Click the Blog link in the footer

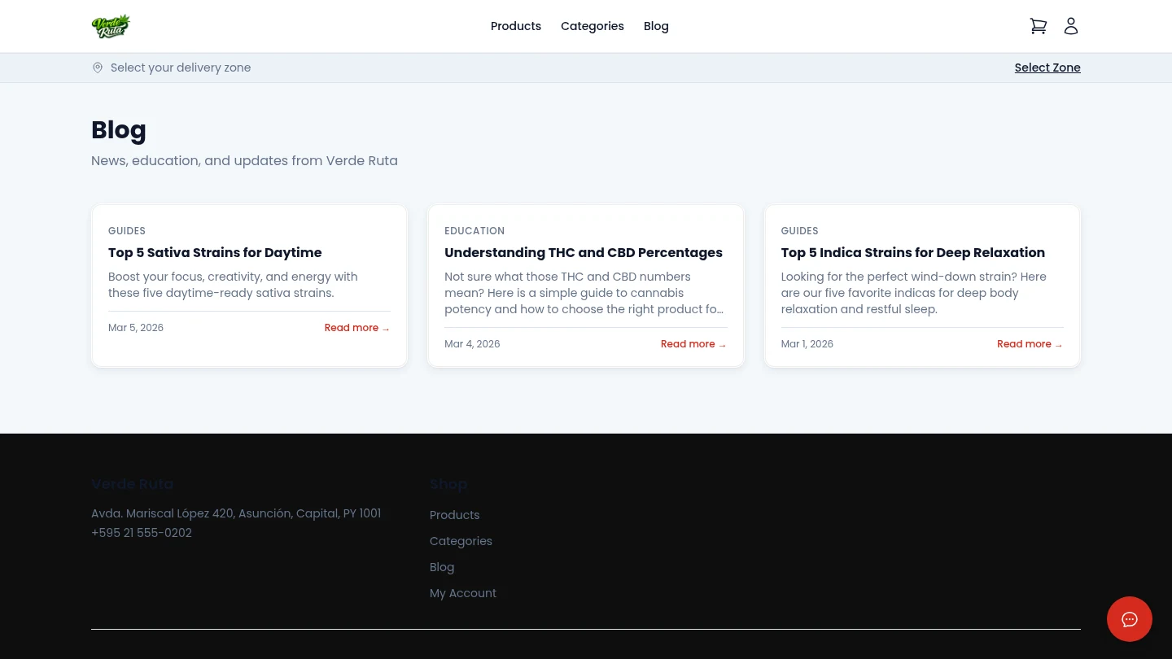(442, 567)
